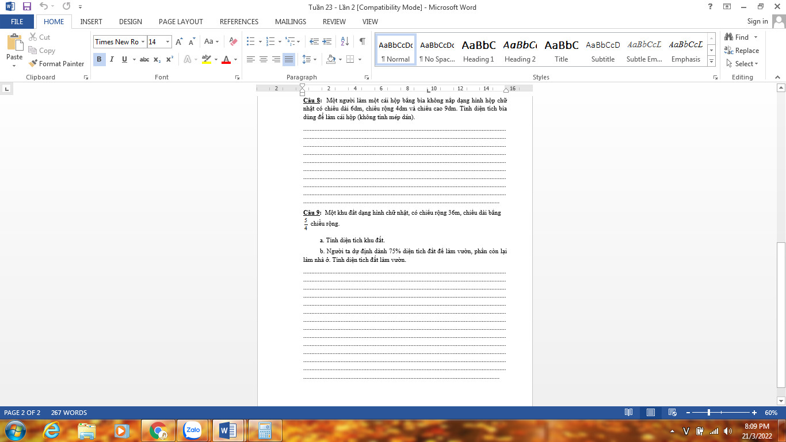The image size is (786, 442).
Task: Click the zoom slider handle
Action: (709, 413)
